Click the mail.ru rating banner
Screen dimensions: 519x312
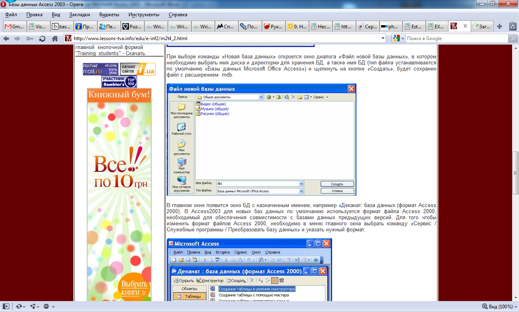100,69
